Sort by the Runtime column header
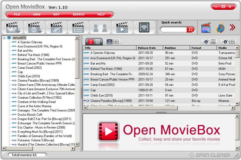Viewport: 241px width, 160px height. 176,48
